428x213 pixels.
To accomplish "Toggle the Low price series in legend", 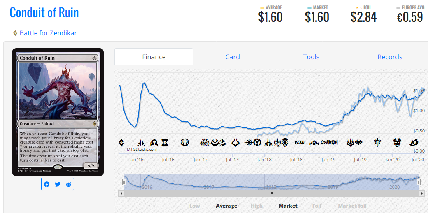I will 191,206.
